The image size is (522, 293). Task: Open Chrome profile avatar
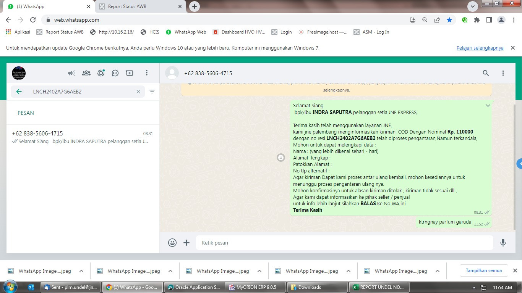[501, 20]
